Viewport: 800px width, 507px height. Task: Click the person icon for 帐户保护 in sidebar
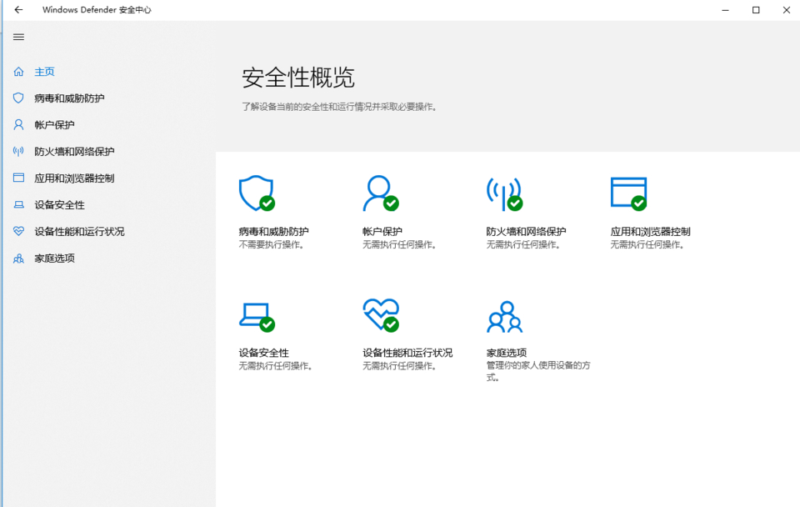pyautogui.click(x=18, y=124)
